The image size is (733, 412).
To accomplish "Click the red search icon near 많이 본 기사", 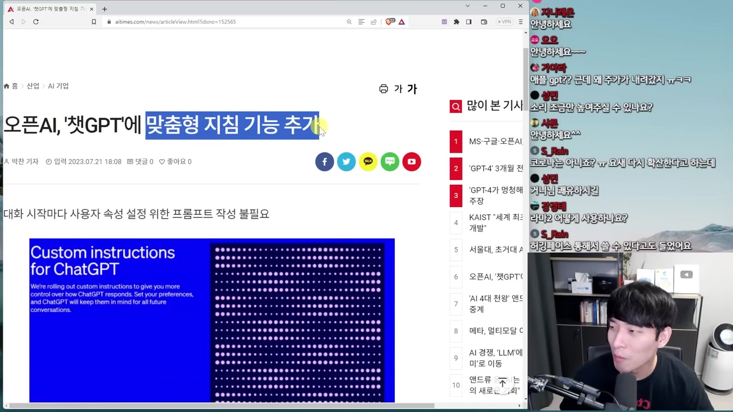I will tap(456, 106).
